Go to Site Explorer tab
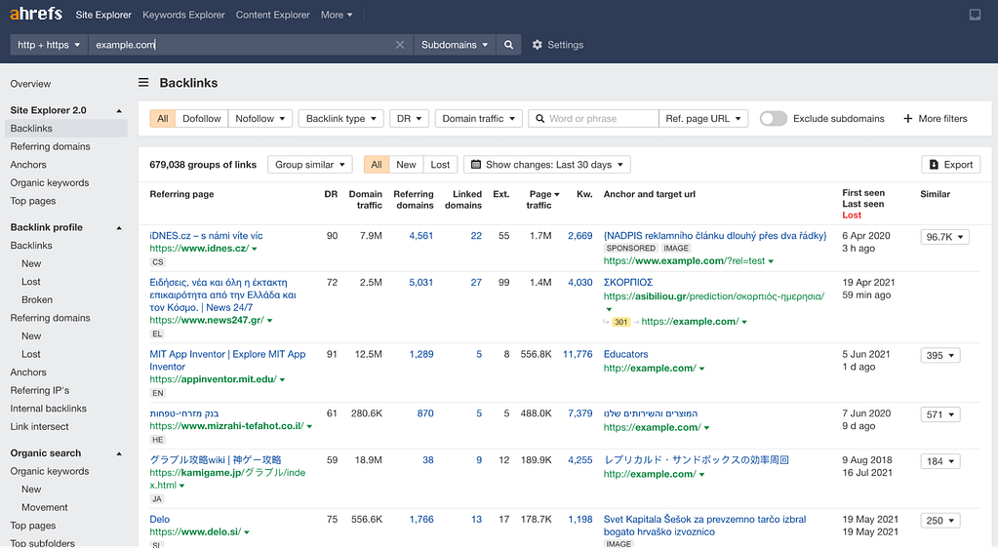Screen dimensions: 998x548 click(103, 15)
